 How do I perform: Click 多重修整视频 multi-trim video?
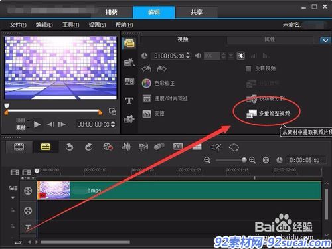(x=268, y=114)
